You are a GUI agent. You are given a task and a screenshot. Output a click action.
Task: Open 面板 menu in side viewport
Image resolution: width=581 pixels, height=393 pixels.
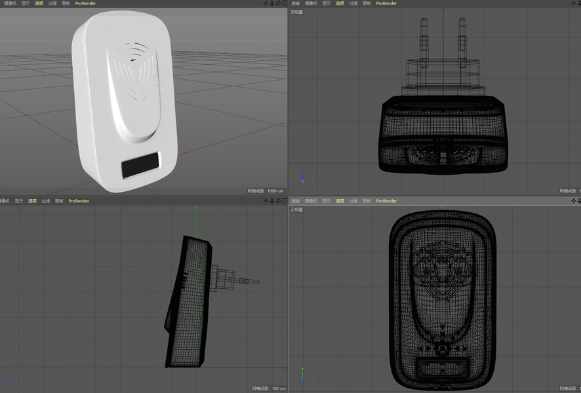(x=59, y=201)
